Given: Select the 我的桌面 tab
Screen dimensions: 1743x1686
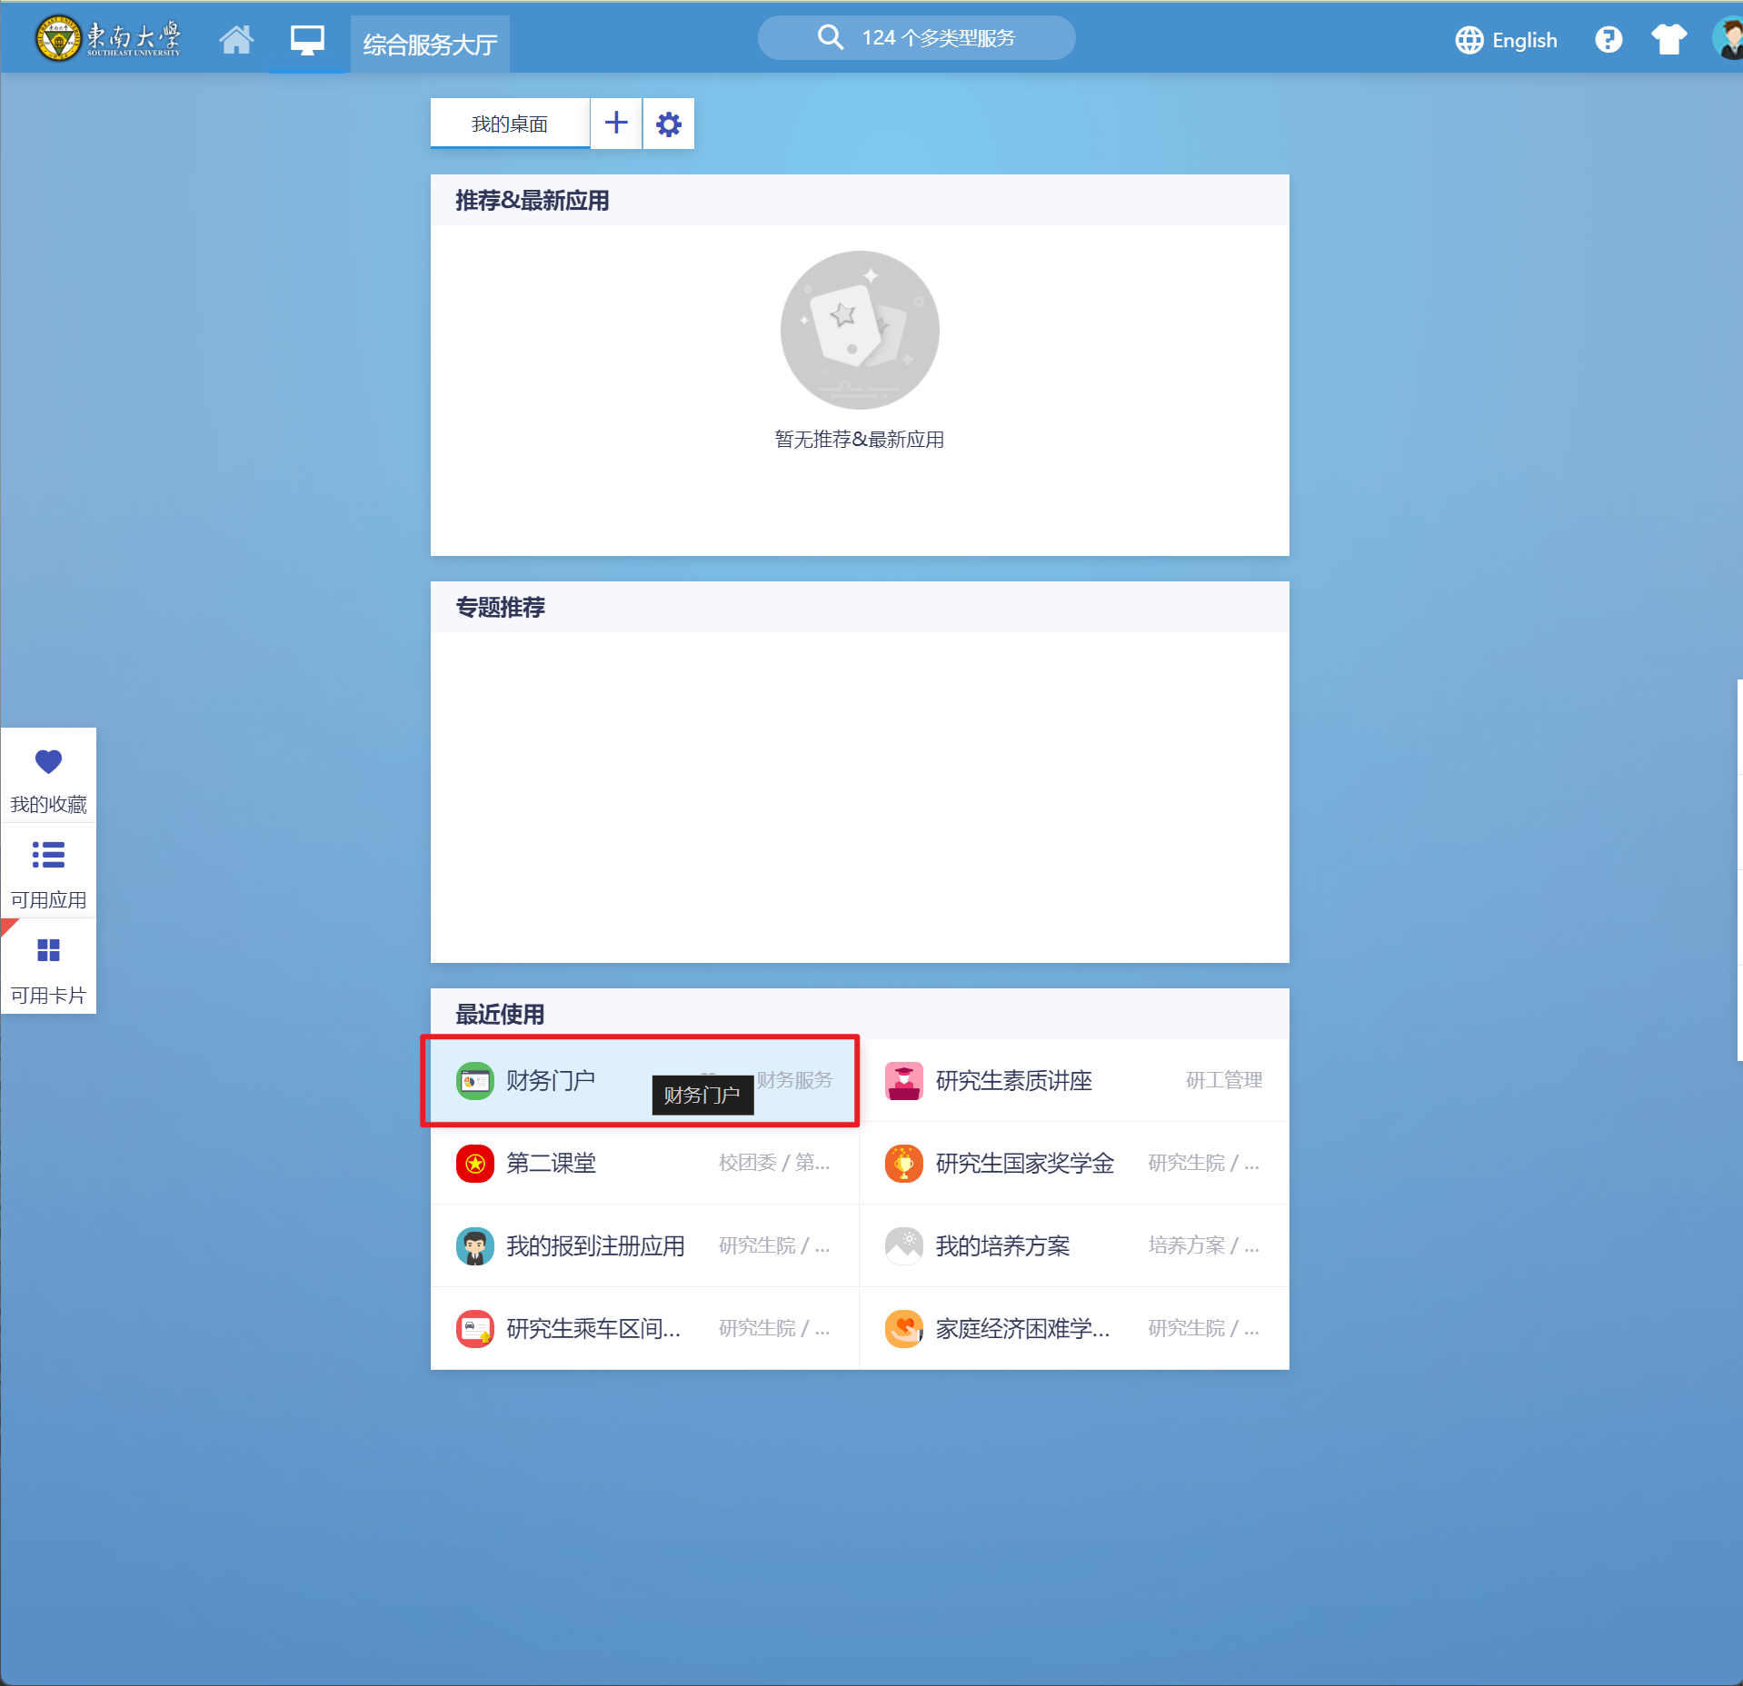Looking at the screenshot, I should 509,124.
